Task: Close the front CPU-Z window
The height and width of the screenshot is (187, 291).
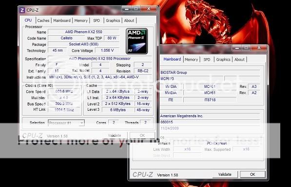Action: 149,9
